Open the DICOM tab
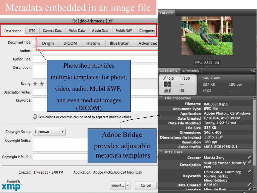Viewport: 257px width, 193px height. (70, 43)
